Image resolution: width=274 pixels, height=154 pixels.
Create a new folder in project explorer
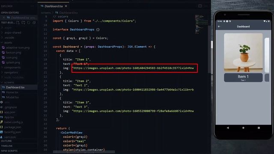(23, 23)
